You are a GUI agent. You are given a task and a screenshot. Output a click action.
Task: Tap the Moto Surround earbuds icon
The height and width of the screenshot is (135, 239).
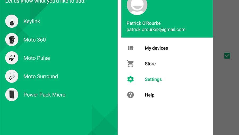pos(12,76)
